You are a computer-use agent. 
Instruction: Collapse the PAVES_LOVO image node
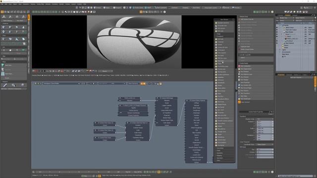click(x=120, y=98)
